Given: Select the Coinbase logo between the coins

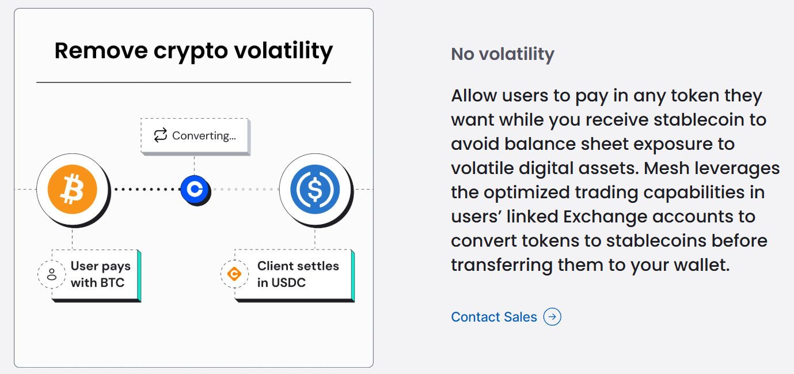Looking at the screenshot, I should [195, 189].
